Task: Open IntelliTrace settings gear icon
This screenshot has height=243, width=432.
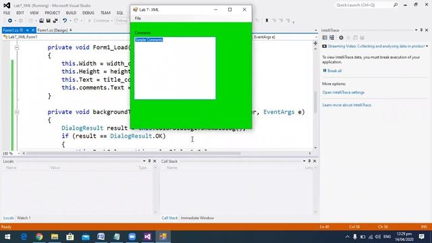Action: click(x=341, y=38)
